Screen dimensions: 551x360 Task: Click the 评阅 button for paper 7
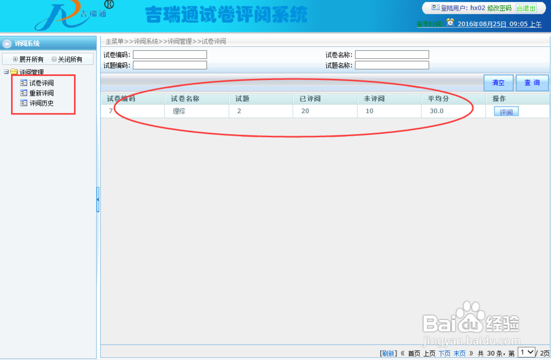pyautogui.click(x=506, y=111)
